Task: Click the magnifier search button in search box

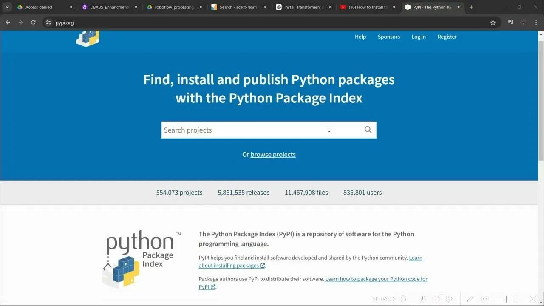Action: pos(368,130)
